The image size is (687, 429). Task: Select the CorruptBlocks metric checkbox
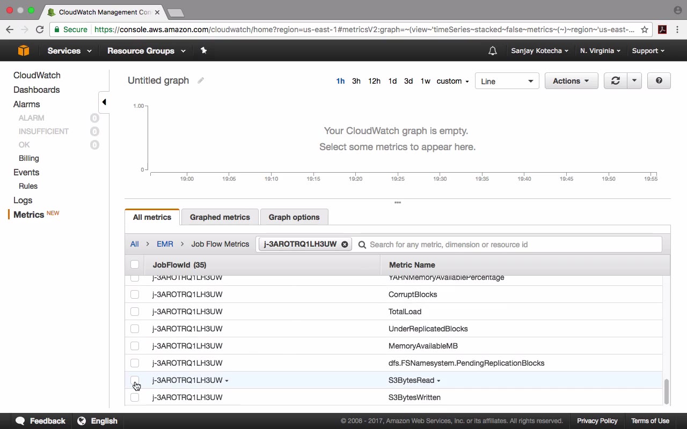135,294
